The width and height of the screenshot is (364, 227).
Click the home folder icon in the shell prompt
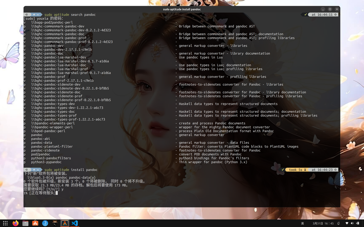(34, 14)
